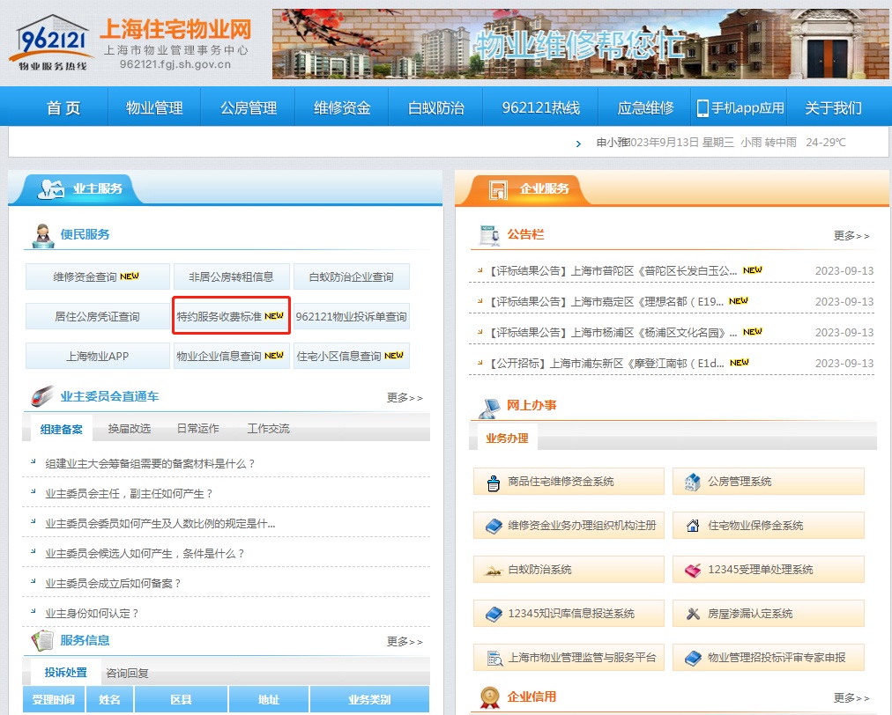Click the 业主委员会直通车 train icon
The image size is (892, 715).
click(38, 395)
